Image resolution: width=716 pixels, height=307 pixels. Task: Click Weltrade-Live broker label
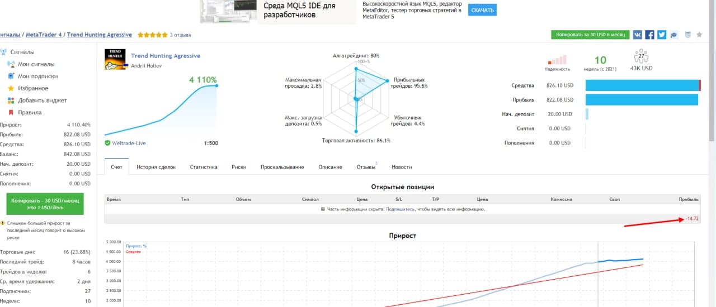click(x=129, y=143)
